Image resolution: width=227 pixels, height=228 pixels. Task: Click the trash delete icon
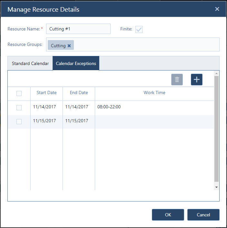point(177,80)
